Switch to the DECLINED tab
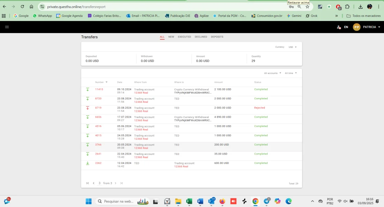Viewport: 384px width, 207px height. (x=201, y=37)
